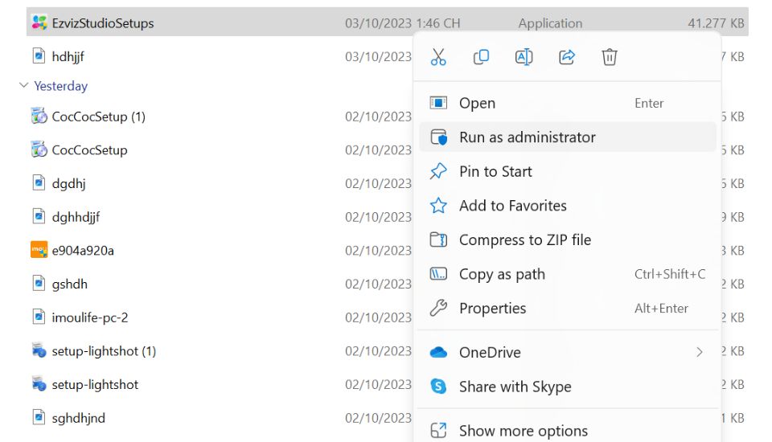Open Properties from context menu
This screenshot has height=442, width=772.
click(492, 309)
